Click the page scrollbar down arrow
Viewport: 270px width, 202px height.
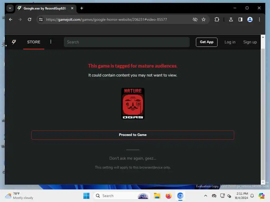[x=263, y=182]
